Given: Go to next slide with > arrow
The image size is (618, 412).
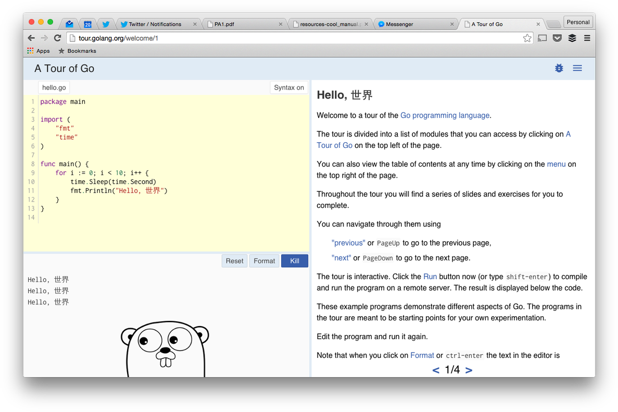Looking at the screenshot, I should [x=469, y=370].
